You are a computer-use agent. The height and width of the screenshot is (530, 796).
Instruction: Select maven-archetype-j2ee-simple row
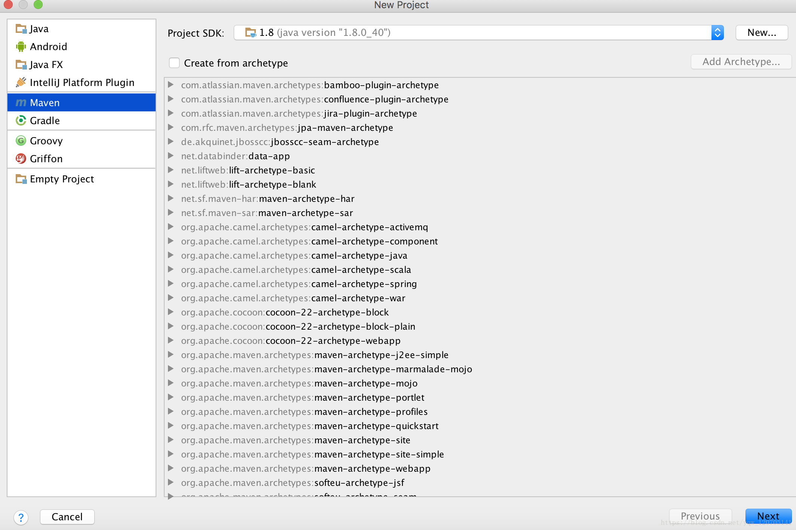pyautogui.click(x=480, y=355)
